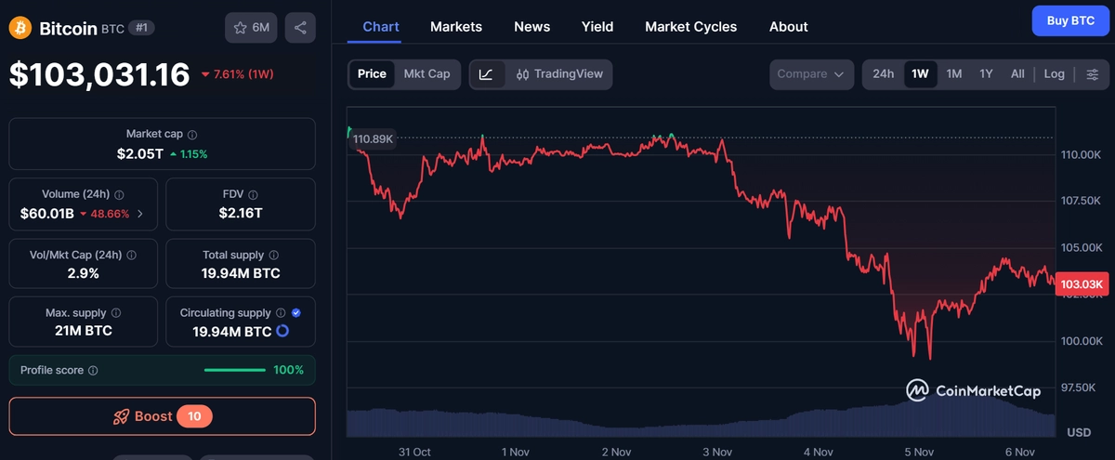Select the 1M time range
Screen dimensions: 1115x460
[954, 74]
